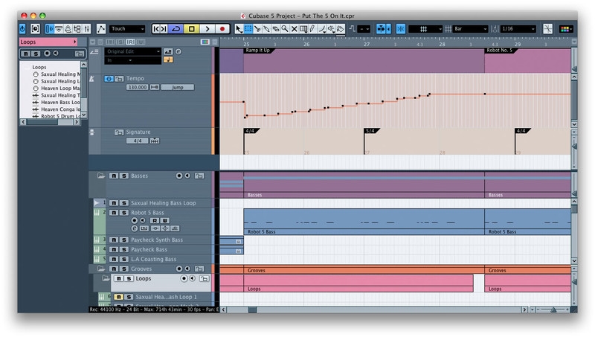Screen dimensions: 595x337
Task: Open the color palette selector dropdown
Action: click(566, 29)
